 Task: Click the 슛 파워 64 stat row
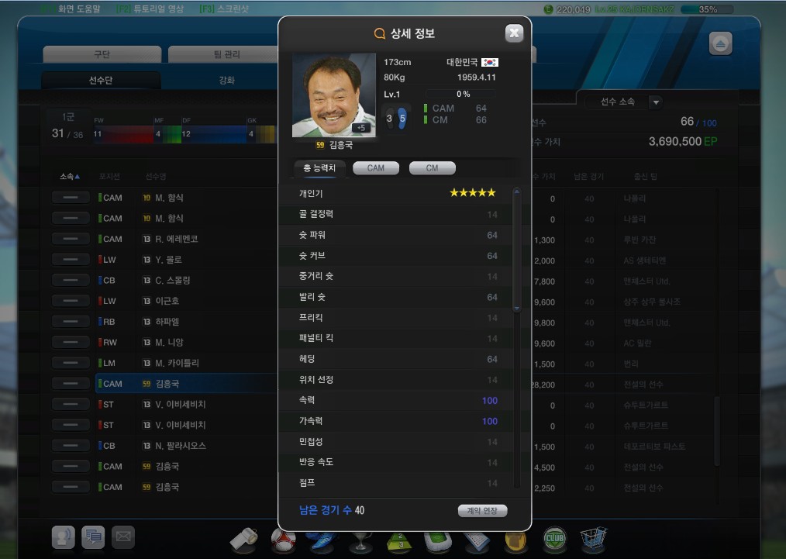[x=398, y=235]
